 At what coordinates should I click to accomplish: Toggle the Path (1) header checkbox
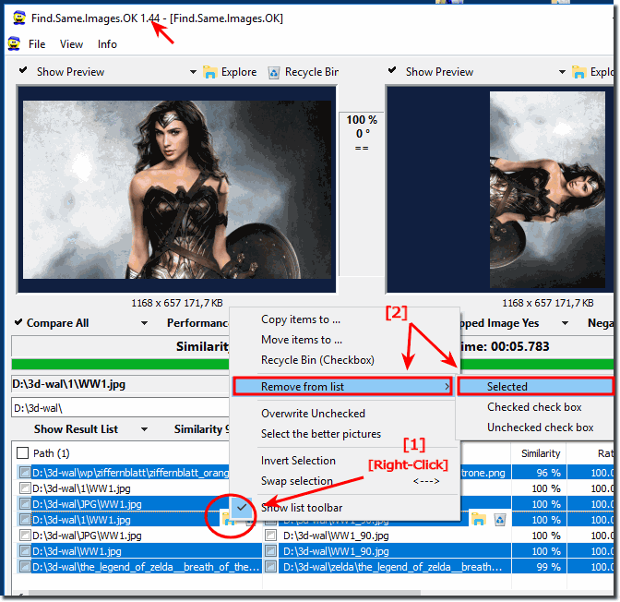coord(22,452)
